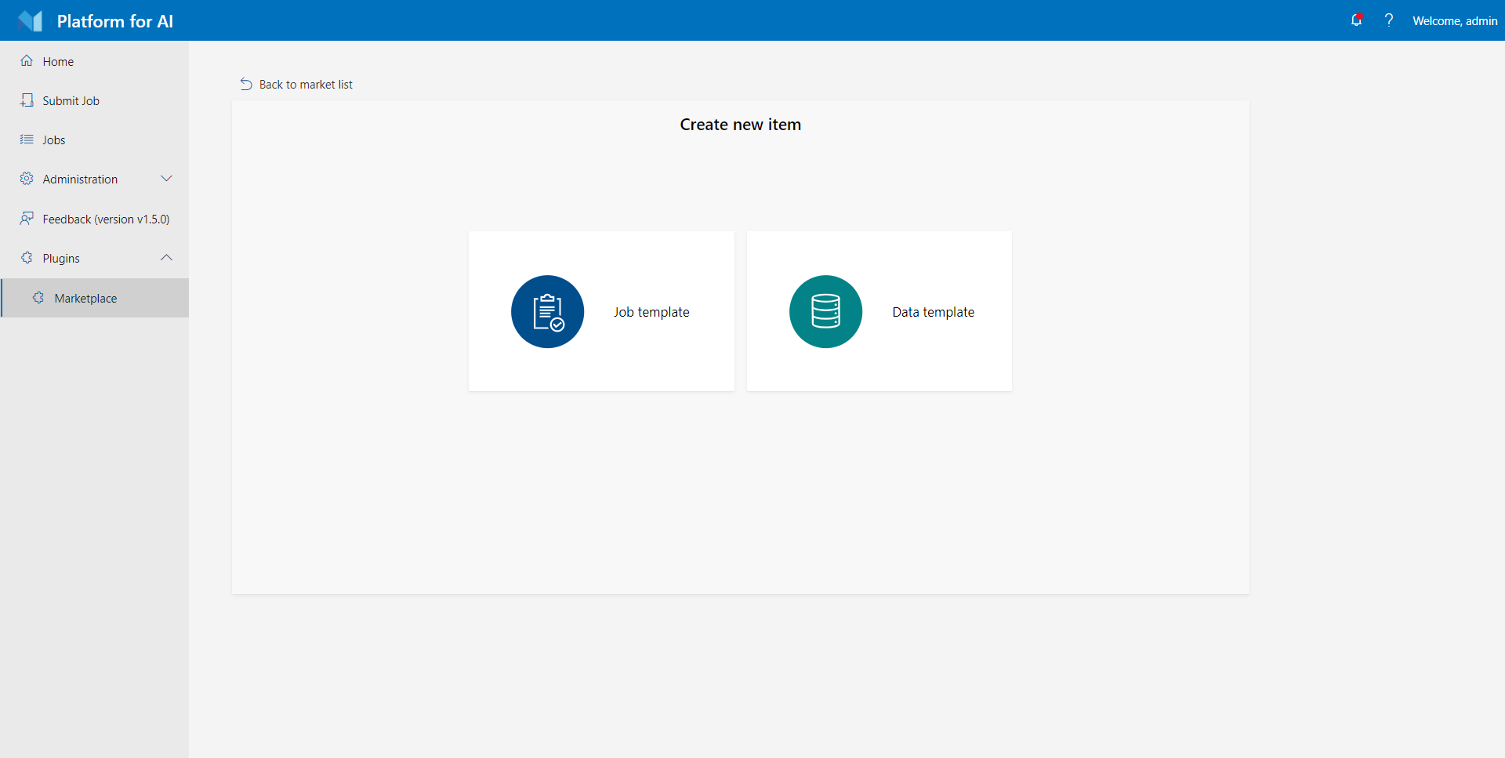This screenshot has height=758, width=1505.
Task: Click the Marketplace puzzle icon
Action: 38,298
